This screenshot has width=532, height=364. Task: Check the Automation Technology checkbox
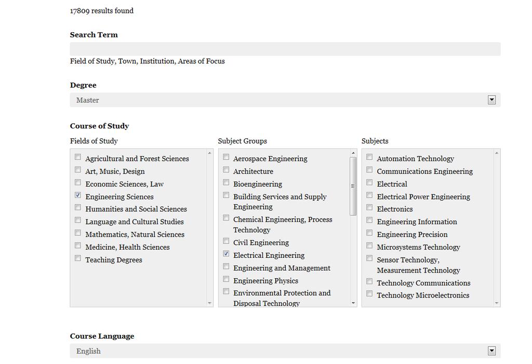pos(369,157)
